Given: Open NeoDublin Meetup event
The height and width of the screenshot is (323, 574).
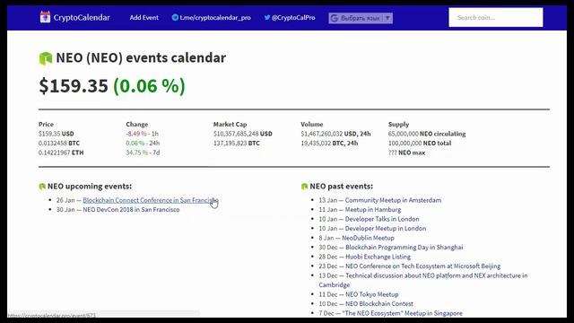Looking at the screenshot, I should [x=368, y=238].
